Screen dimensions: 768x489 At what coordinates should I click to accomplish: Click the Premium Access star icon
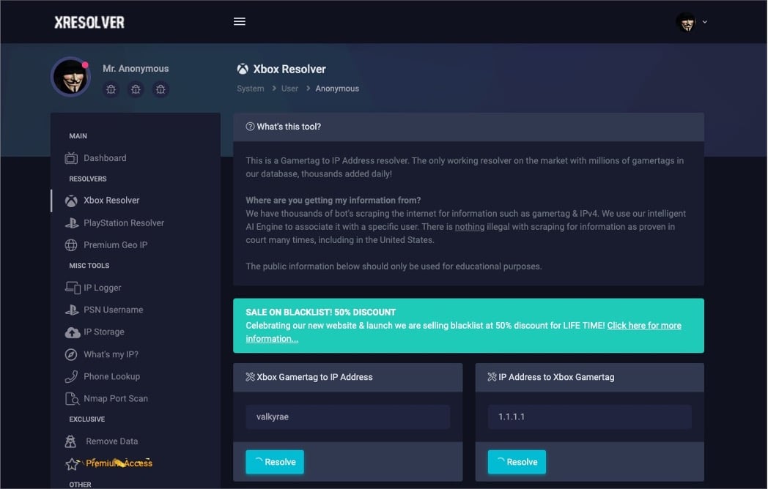pyautogui.click(x=72, y=464)
